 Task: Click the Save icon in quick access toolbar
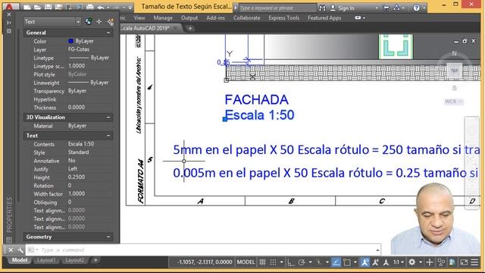click(x=48, y=7)
